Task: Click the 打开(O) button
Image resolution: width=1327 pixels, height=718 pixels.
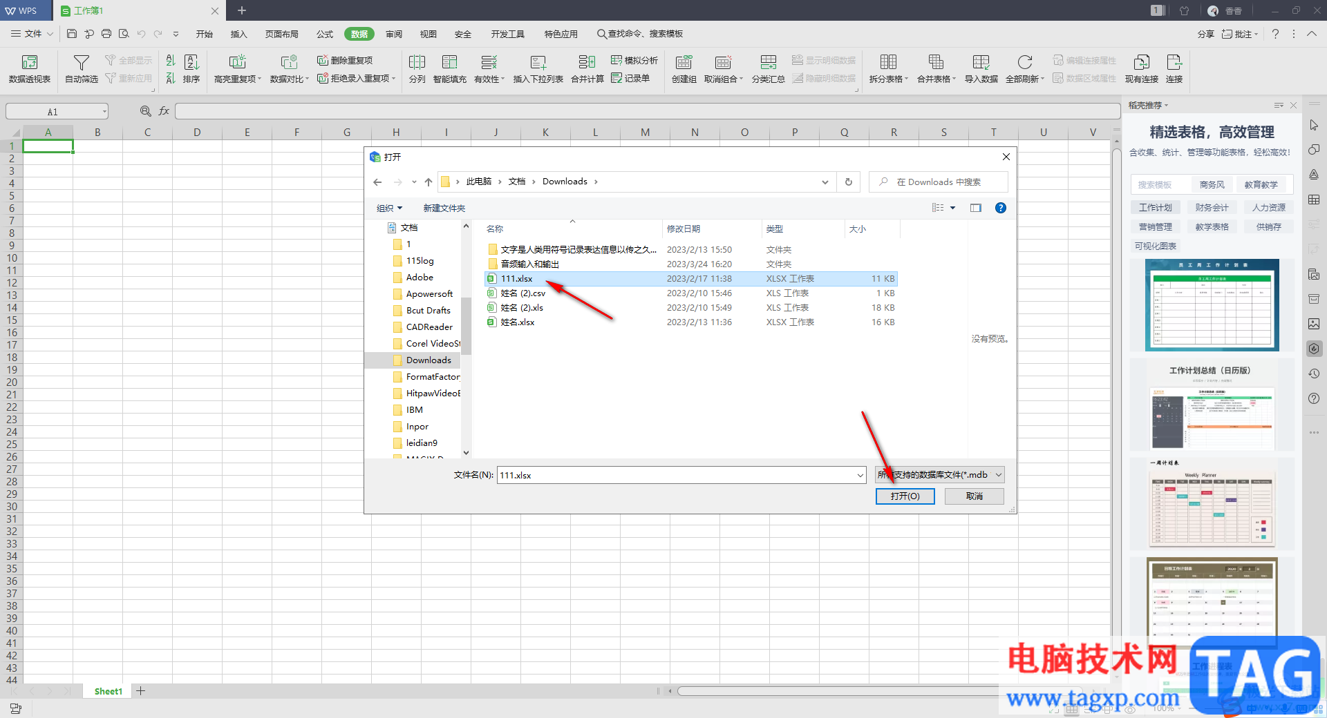Action: [x=905, y=496]
